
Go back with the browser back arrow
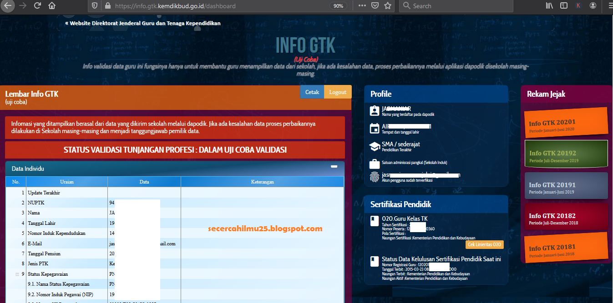[x=8, y=6]
